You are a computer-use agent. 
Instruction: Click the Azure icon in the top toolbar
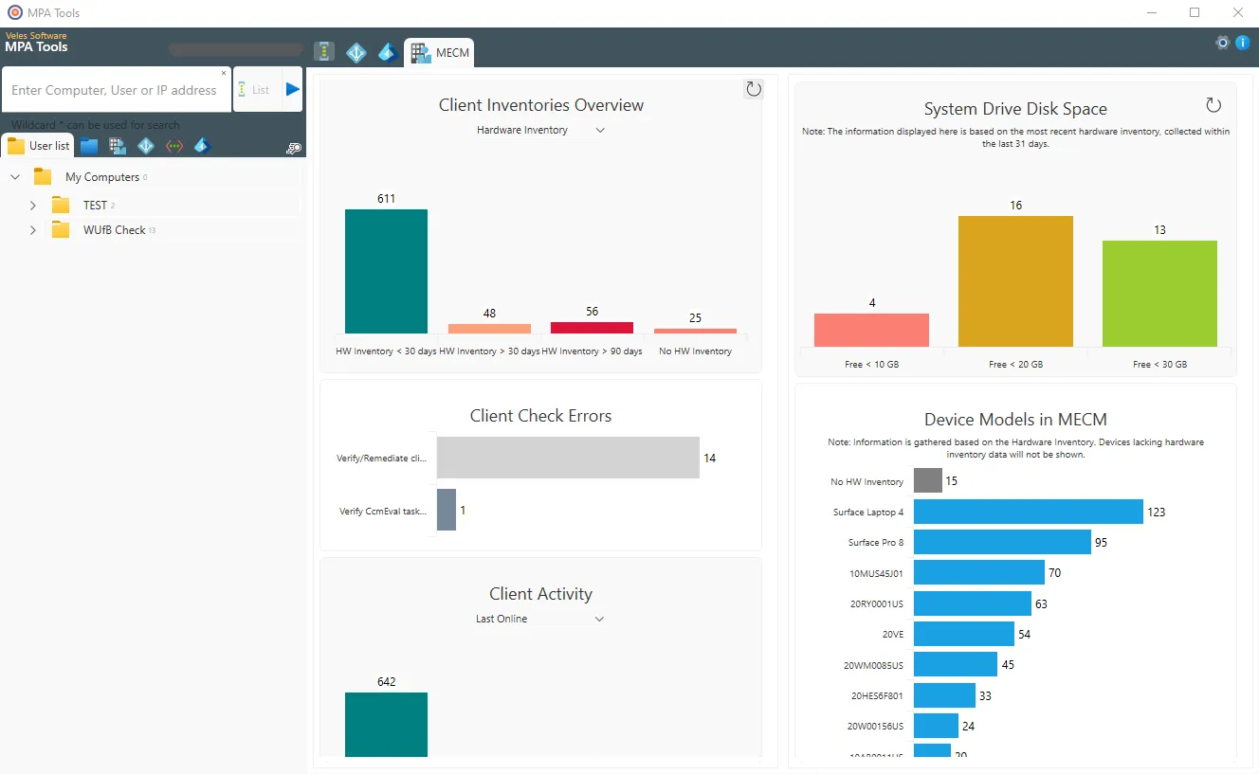pyautogui.click(x=387, y=52)
